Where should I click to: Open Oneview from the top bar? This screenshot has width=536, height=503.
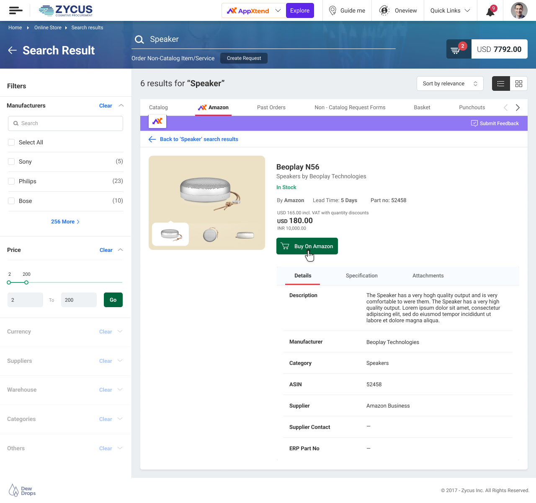(397, 10)
